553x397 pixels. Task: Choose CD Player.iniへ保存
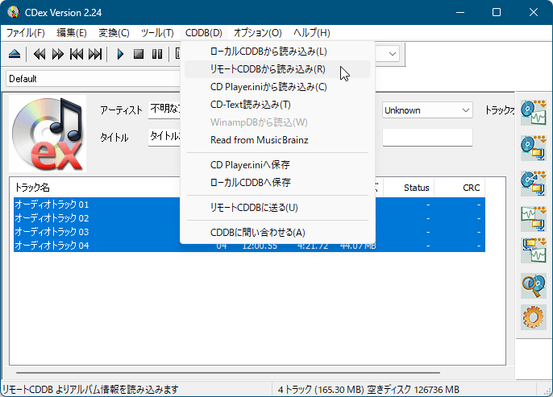pos(277,165)
